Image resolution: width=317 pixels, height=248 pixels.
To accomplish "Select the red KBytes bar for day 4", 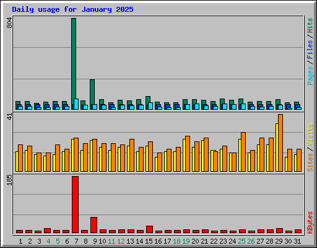I will [x=47, y=231].
